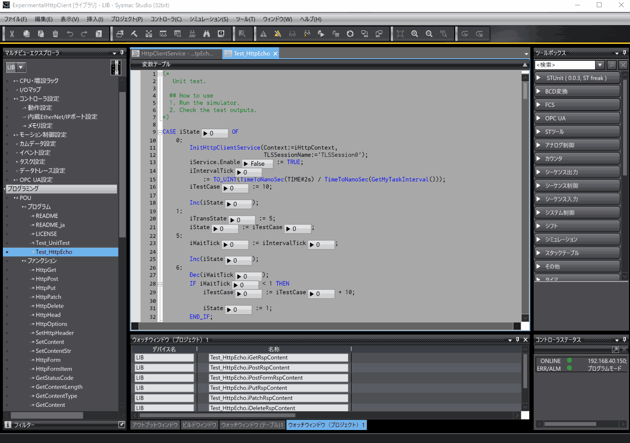630x443 pixels.
Task: Click the cascading windows toolbar icon
Action: (120, 34)
